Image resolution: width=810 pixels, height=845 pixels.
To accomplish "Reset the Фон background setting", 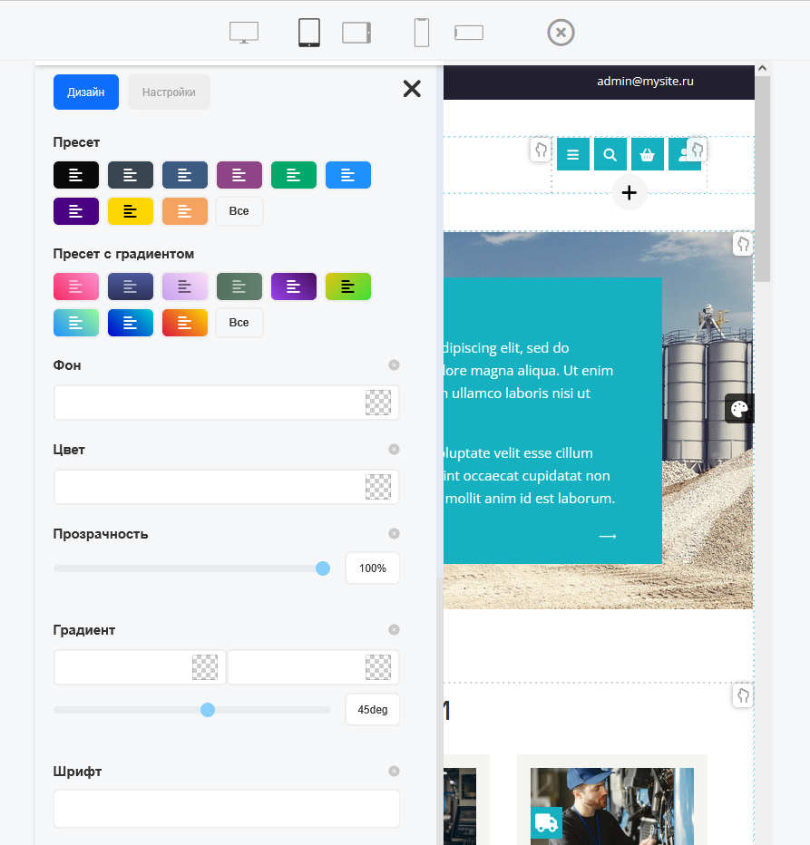I will pos(394,365).
